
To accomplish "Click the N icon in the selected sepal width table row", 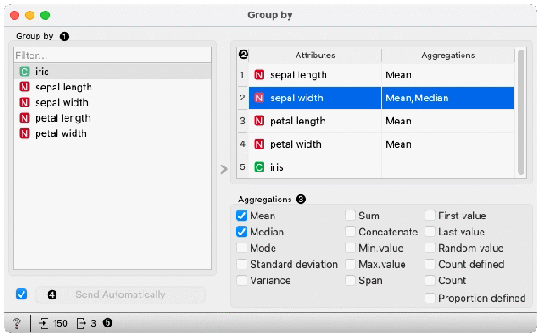I will click(x=259, y=98).
